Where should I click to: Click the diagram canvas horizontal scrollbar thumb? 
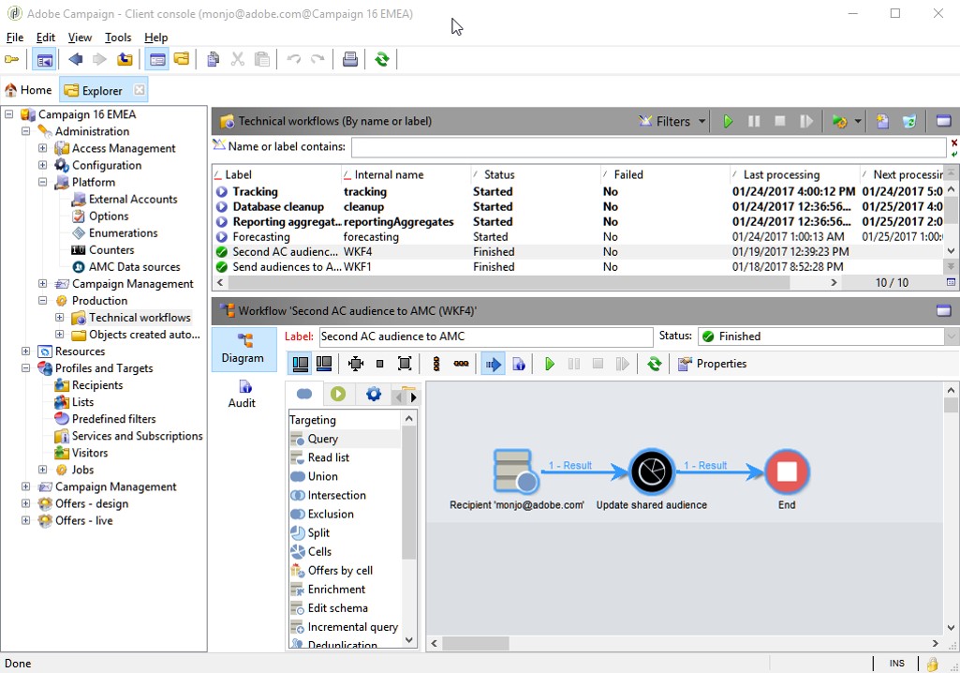476,643
